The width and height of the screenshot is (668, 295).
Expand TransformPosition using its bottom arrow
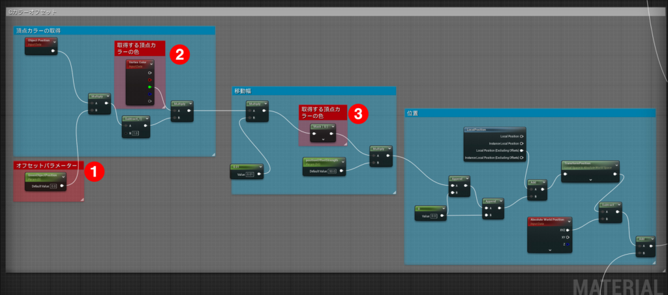pos(590,179)
